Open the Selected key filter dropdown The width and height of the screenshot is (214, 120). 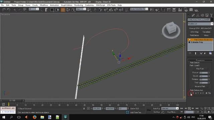point(177,108)
